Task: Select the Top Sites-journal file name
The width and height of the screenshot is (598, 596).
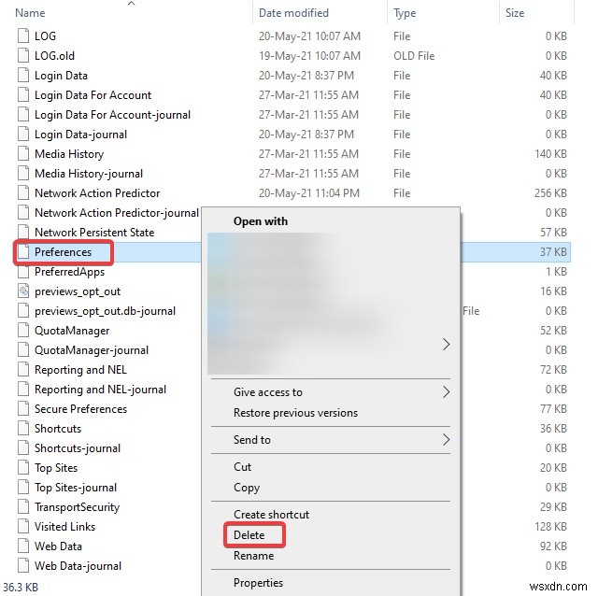Action: coord(76,488)
